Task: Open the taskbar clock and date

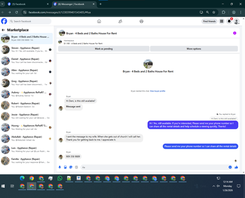Action: (x=228, y=186)
